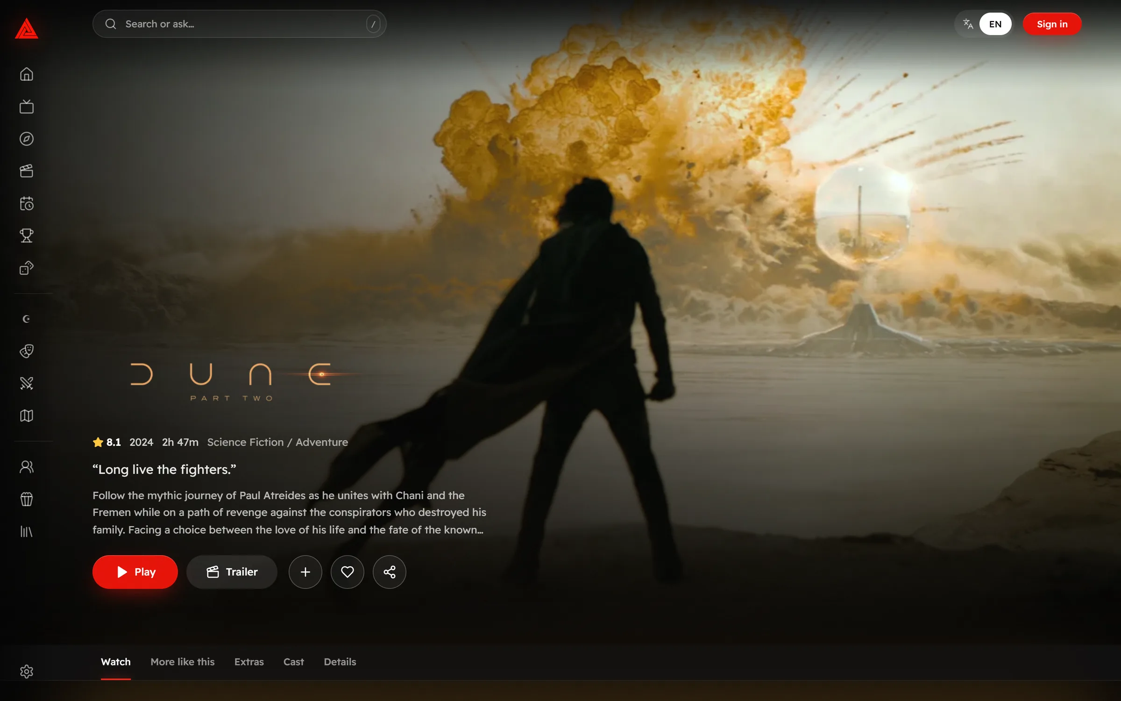Screen dimensions: 1121x701
Task: Click the Search or ask field
Action: pos(239,24)
